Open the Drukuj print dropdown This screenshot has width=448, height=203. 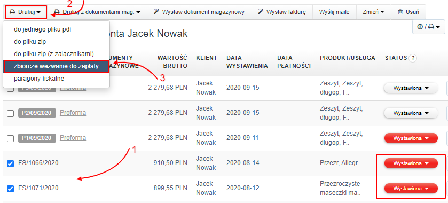26,12
